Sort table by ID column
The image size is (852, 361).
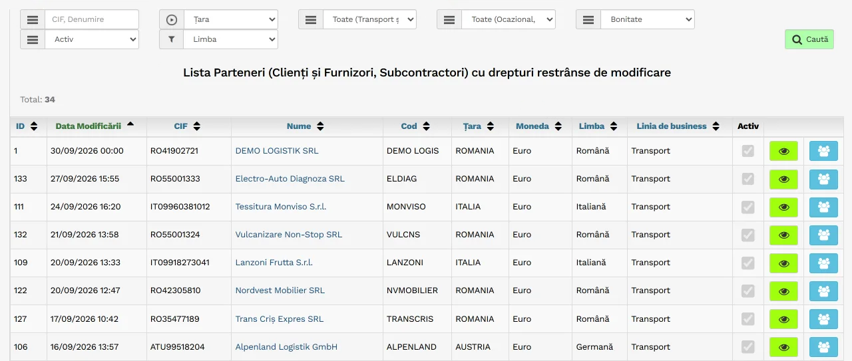pos(27,126)
